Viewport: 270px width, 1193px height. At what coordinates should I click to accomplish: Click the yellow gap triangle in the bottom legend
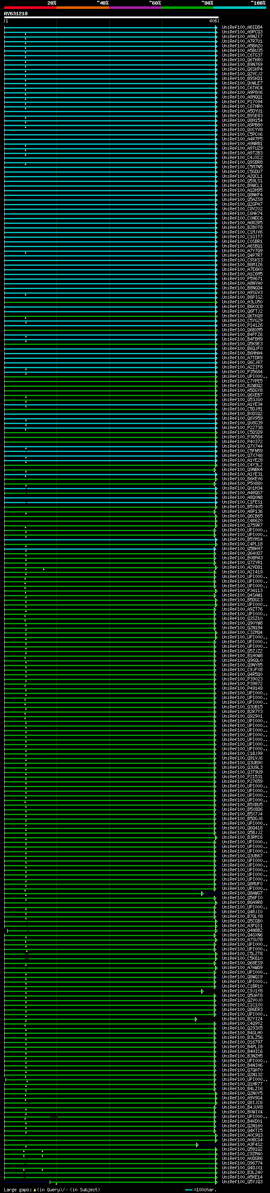tap(35, 1190)
